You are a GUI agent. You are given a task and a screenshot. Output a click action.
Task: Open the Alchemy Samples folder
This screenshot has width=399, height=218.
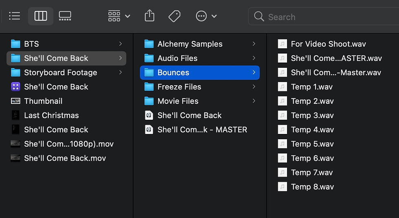pyautogui.click(x=200, y=44)
